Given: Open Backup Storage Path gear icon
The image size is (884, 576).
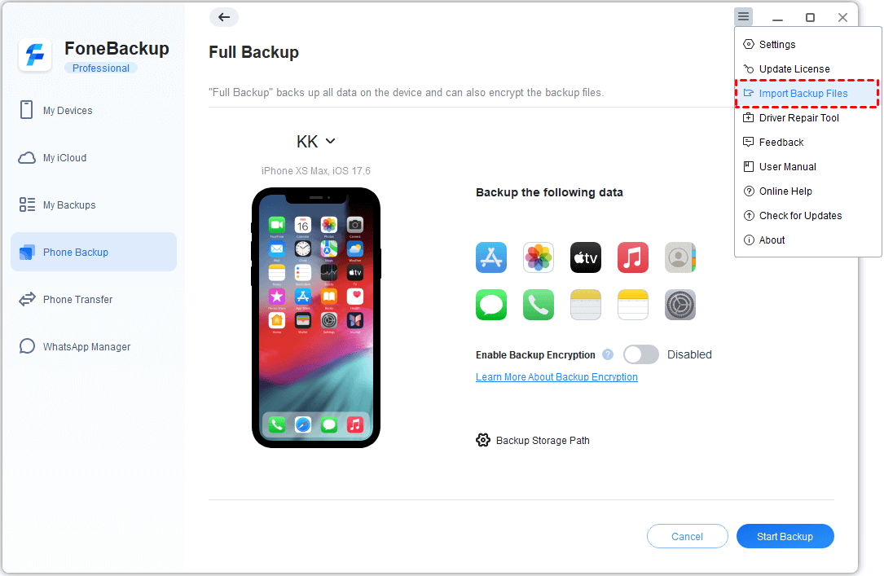Looking at the screenshot, I should [483, 440].
